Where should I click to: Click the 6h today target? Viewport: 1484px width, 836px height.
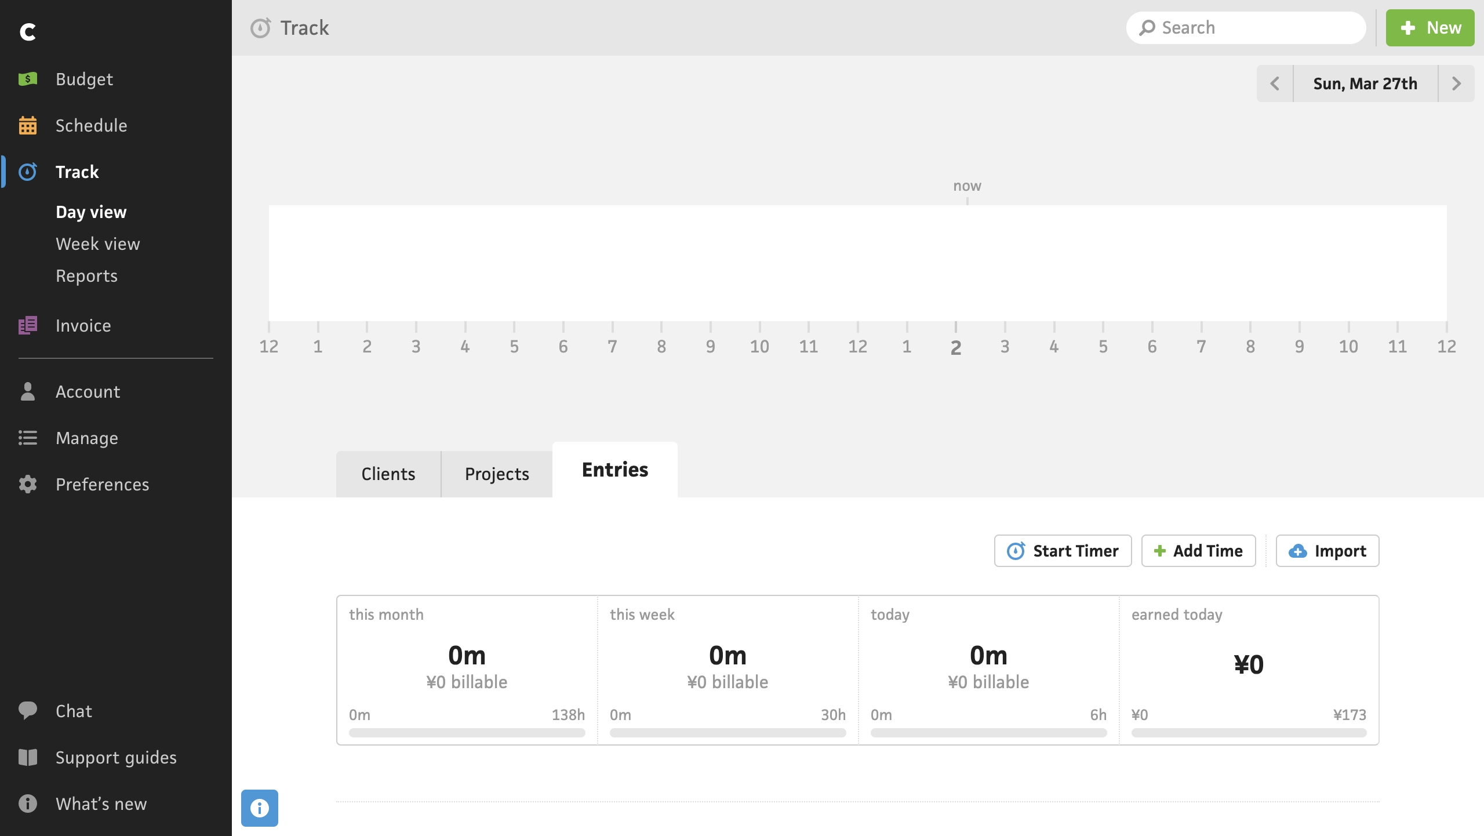point(1098,715)
